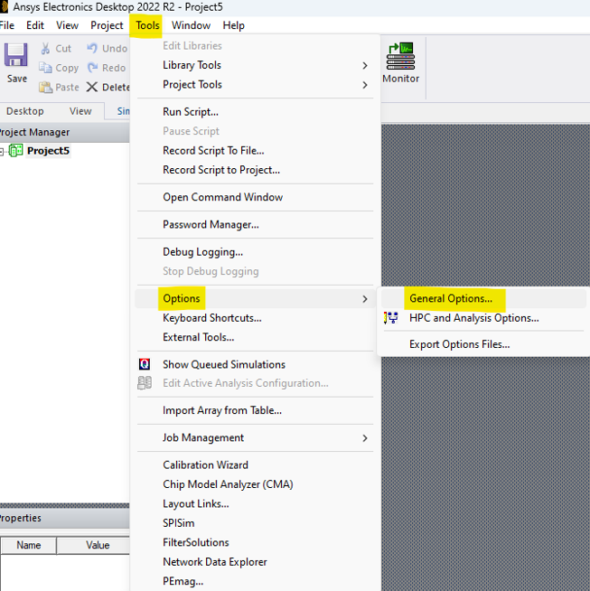Choose Export Options Files entry

click(459, 344)
